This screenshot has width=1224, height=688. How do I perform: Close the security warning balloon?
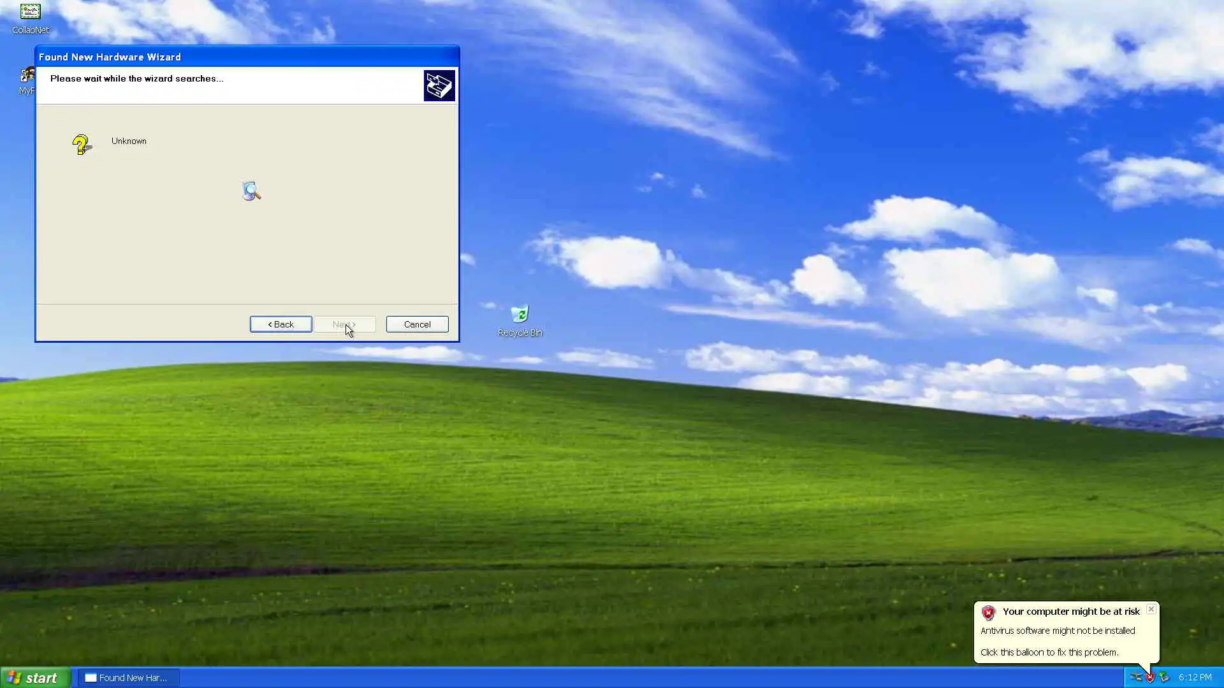tap(1151, 609)
